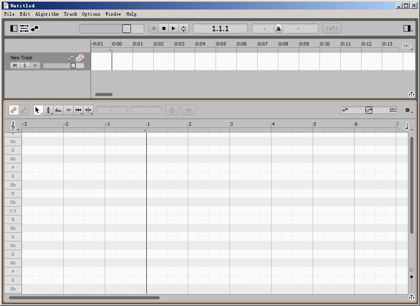Select the New Track name

pyautogui.click(x=21, y=58)
